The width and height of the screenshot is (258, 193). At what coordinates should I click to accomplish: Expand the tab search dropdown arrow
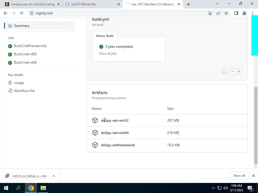click(217, 4)
